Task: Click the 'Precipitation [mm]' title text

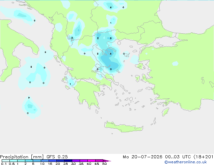Action: 22,157
